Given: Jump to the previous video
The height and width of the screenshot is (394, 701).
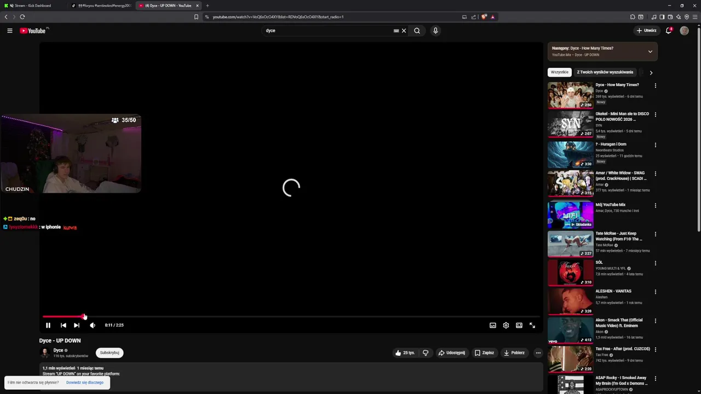Looking at the screenshot, I should (x=64, y=325).
